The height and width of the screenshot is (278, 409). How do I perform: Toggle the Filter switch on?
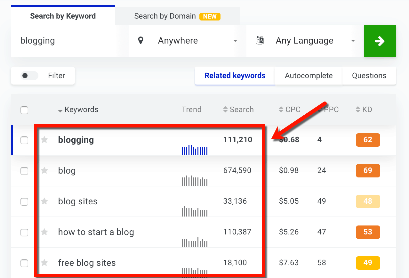29,76
